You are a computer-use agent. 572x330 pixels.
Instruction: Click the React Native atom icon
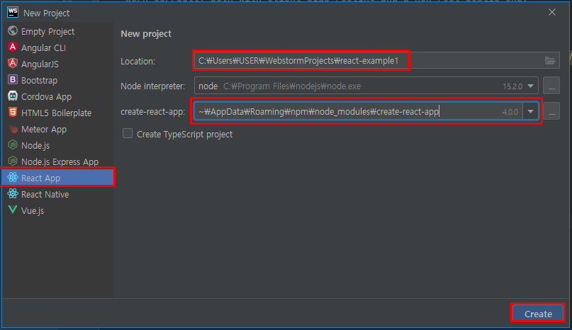[13, 193]
